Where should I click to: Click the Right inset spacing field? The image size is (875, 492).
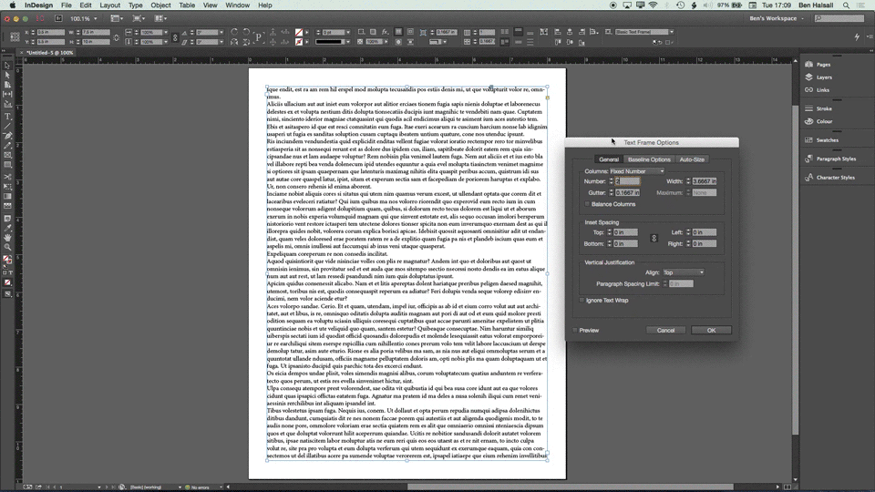pyautogui.click(x=705, y=244)
